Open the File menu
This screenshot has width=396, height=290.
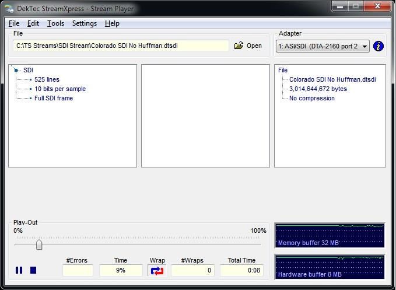14,23
